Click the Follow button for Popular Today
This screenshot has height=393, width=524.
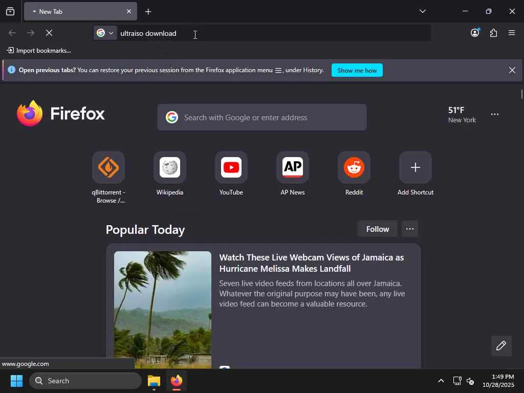tap(378, 229)
